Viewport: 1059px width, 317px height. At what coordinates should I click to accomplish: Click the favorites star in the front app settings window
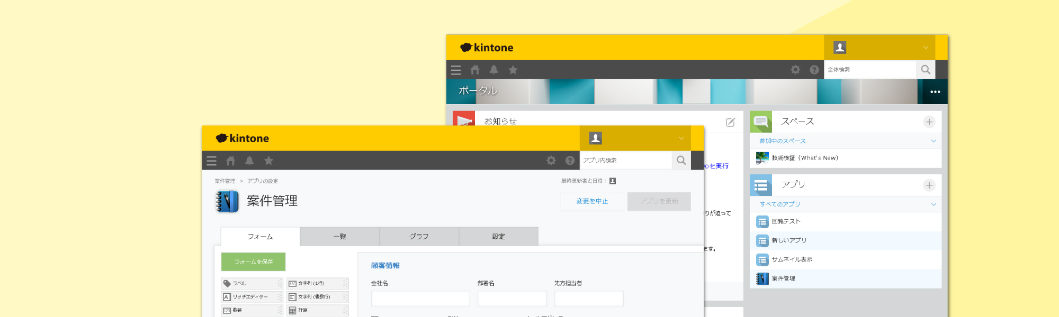[x=268, y=161]
